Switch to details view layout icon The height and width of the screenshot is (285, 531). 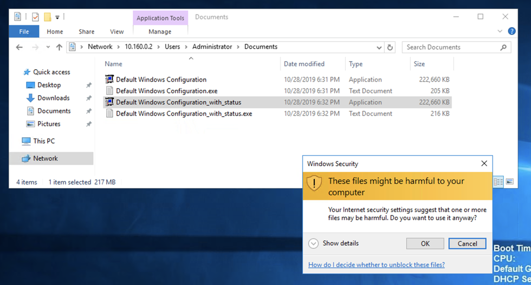point(498,182)
